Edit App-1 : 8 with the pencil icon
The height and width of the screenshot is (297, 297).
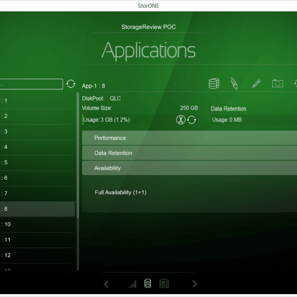(256, 84)
